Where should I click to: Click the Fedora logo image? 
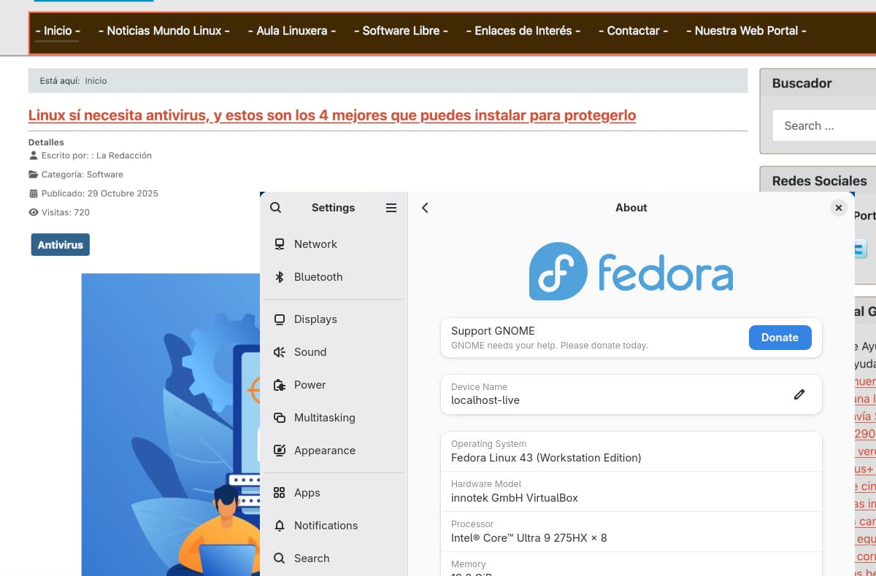pyautogui.click(x=631, y=271)
